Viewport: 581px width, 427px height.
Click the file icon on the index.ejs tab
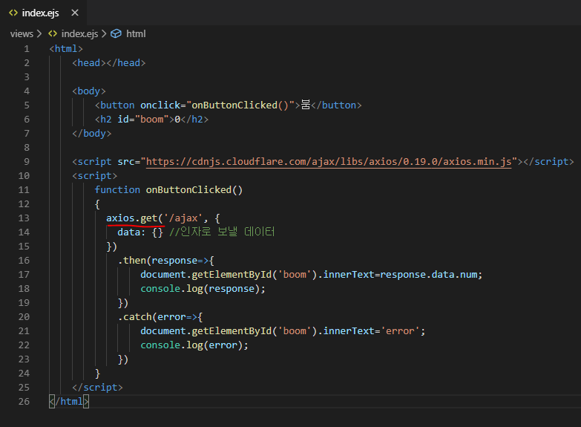coord(13,13)
